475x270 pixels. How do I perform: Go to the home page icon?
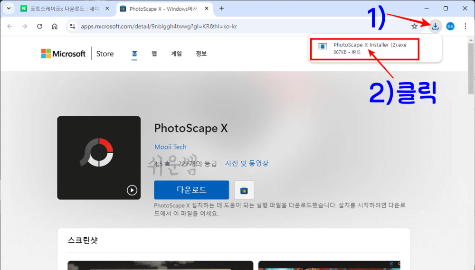click(x=55, y=26)
